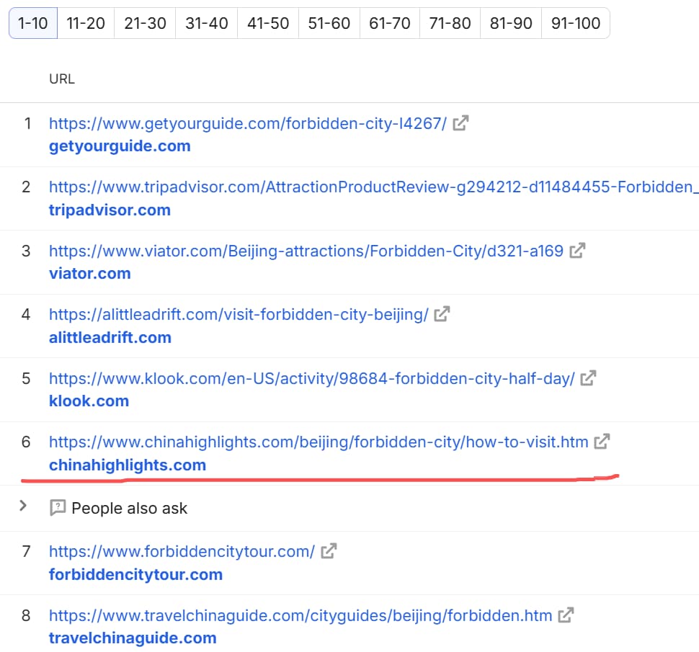Switch to the 21-30 results tab
Image resolution: width=699 pixels, height=652 pixels.
145,23
